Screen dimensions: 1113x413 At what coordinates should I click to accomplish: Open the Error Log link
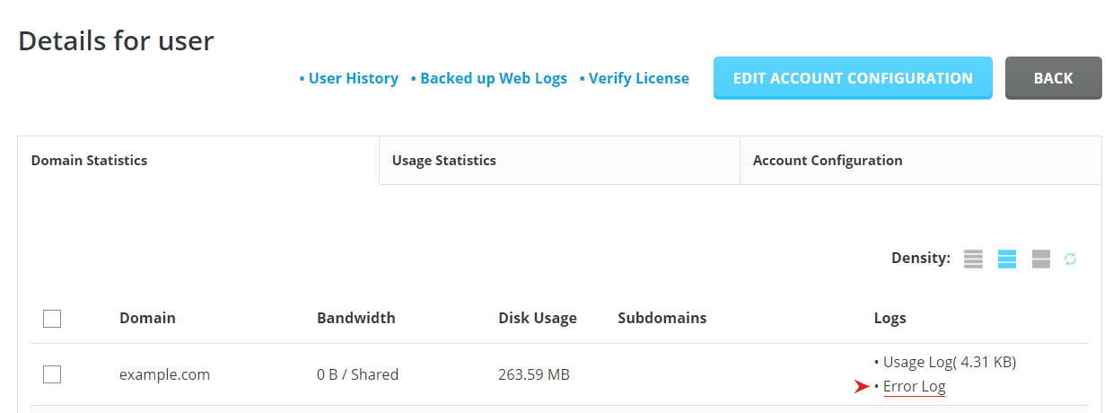pyautogui.click(x=914, y=386)
